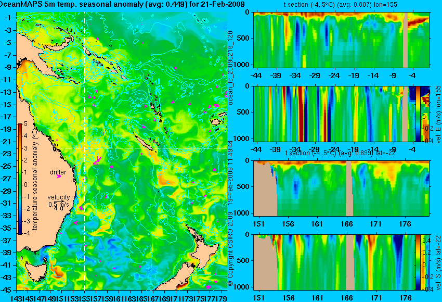Click the 't section' title showing lon=155
This screenshot has width=442, height=302.
pos(341,5)
